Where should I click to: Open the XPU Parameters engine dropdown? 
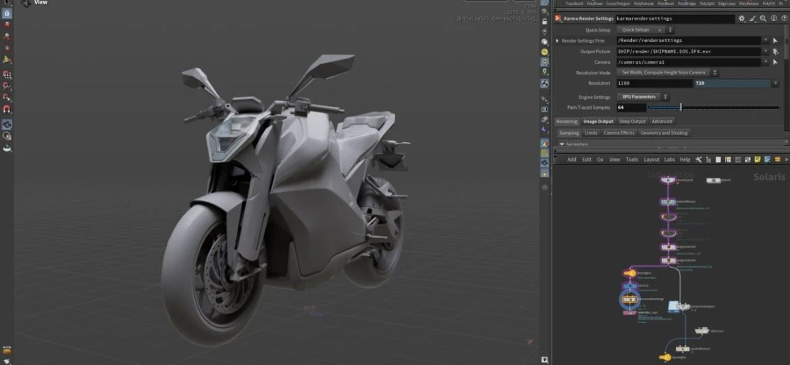[642, 97]
